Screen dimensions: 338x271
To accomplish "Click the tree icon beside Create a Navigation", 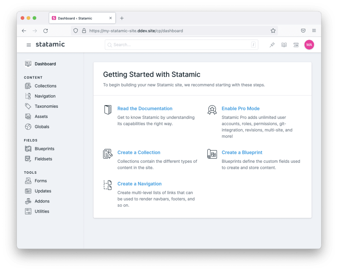I will [x=108, y=185].
